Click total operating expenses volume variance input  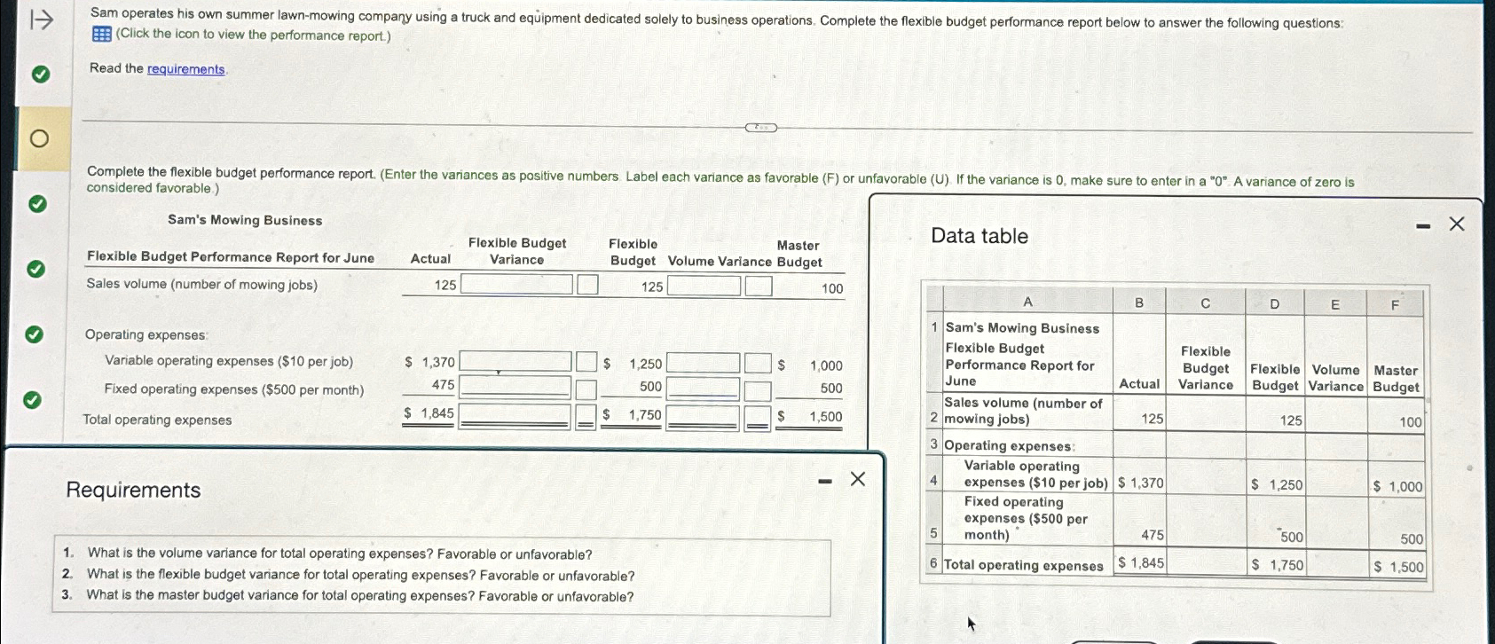(703, 417)
